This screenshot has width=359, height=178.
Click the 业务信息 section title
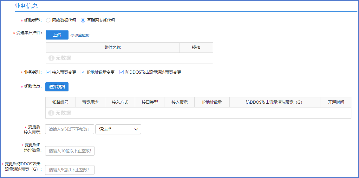(x=26, y=6)
